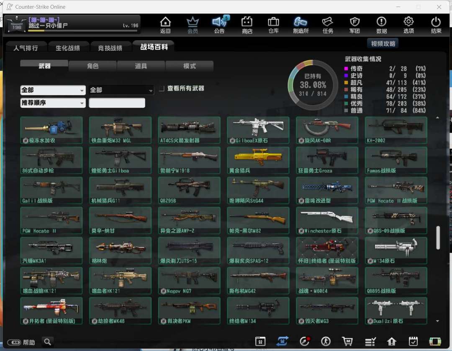Screen dimensions: 452x351
Task: Switch to 竞技战绩 tab
Action: pos(110,48)
